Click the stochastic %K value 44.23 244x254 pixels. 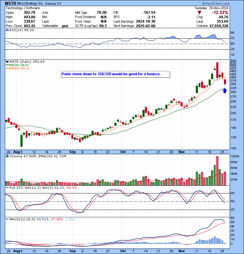click(x=59, y=188)
